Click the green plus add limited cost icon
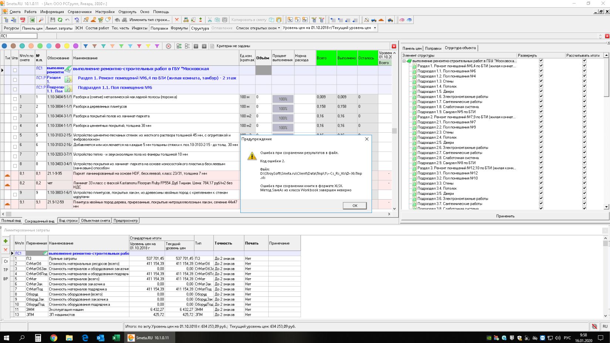This screenshot has height=343, width=610. 6,241
